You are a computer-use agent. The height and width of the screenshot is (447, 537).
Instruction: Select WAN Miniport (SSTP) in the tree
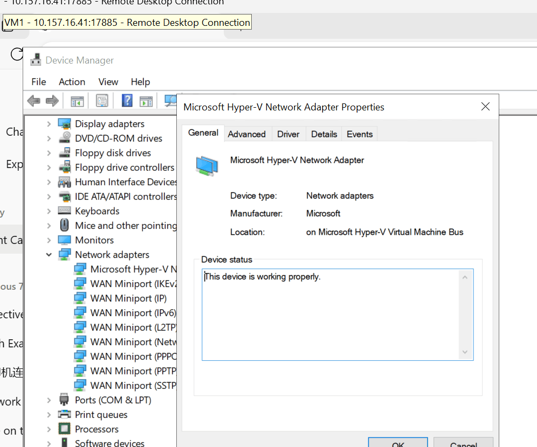pos(133,386)
